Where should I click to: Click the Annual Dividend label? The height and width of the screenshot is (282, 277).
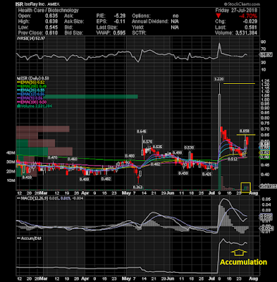tap(150, 21)
